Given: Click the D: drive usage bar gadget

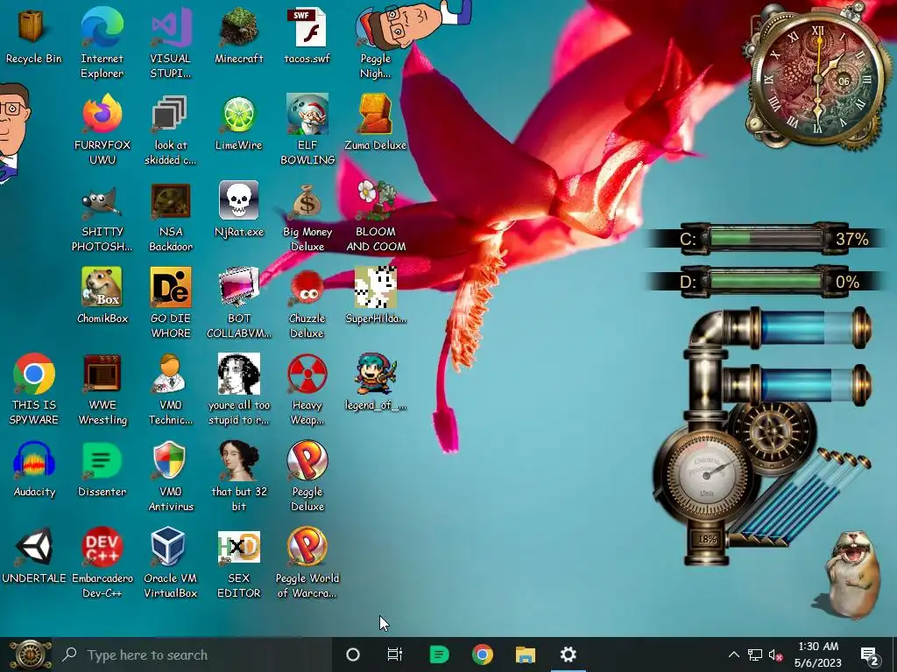Looking at the screenshot, I should tap(766, 282).
